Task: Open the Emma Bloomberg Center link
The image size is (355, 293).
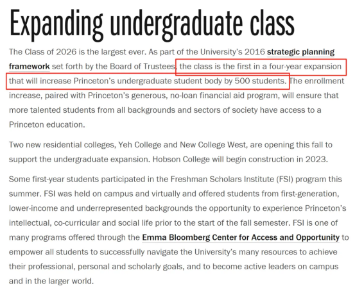Action: pyautogui.click(x=241, y=237)
